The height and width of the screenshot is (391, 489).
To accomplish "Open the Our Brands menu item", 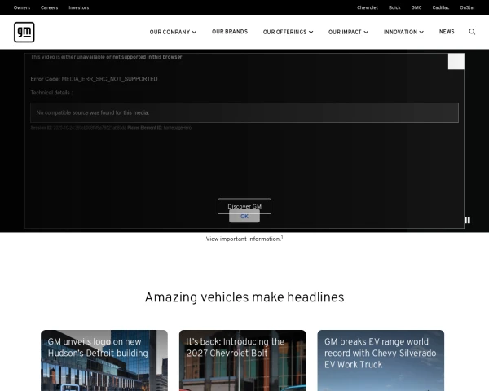I will [230, 32].
